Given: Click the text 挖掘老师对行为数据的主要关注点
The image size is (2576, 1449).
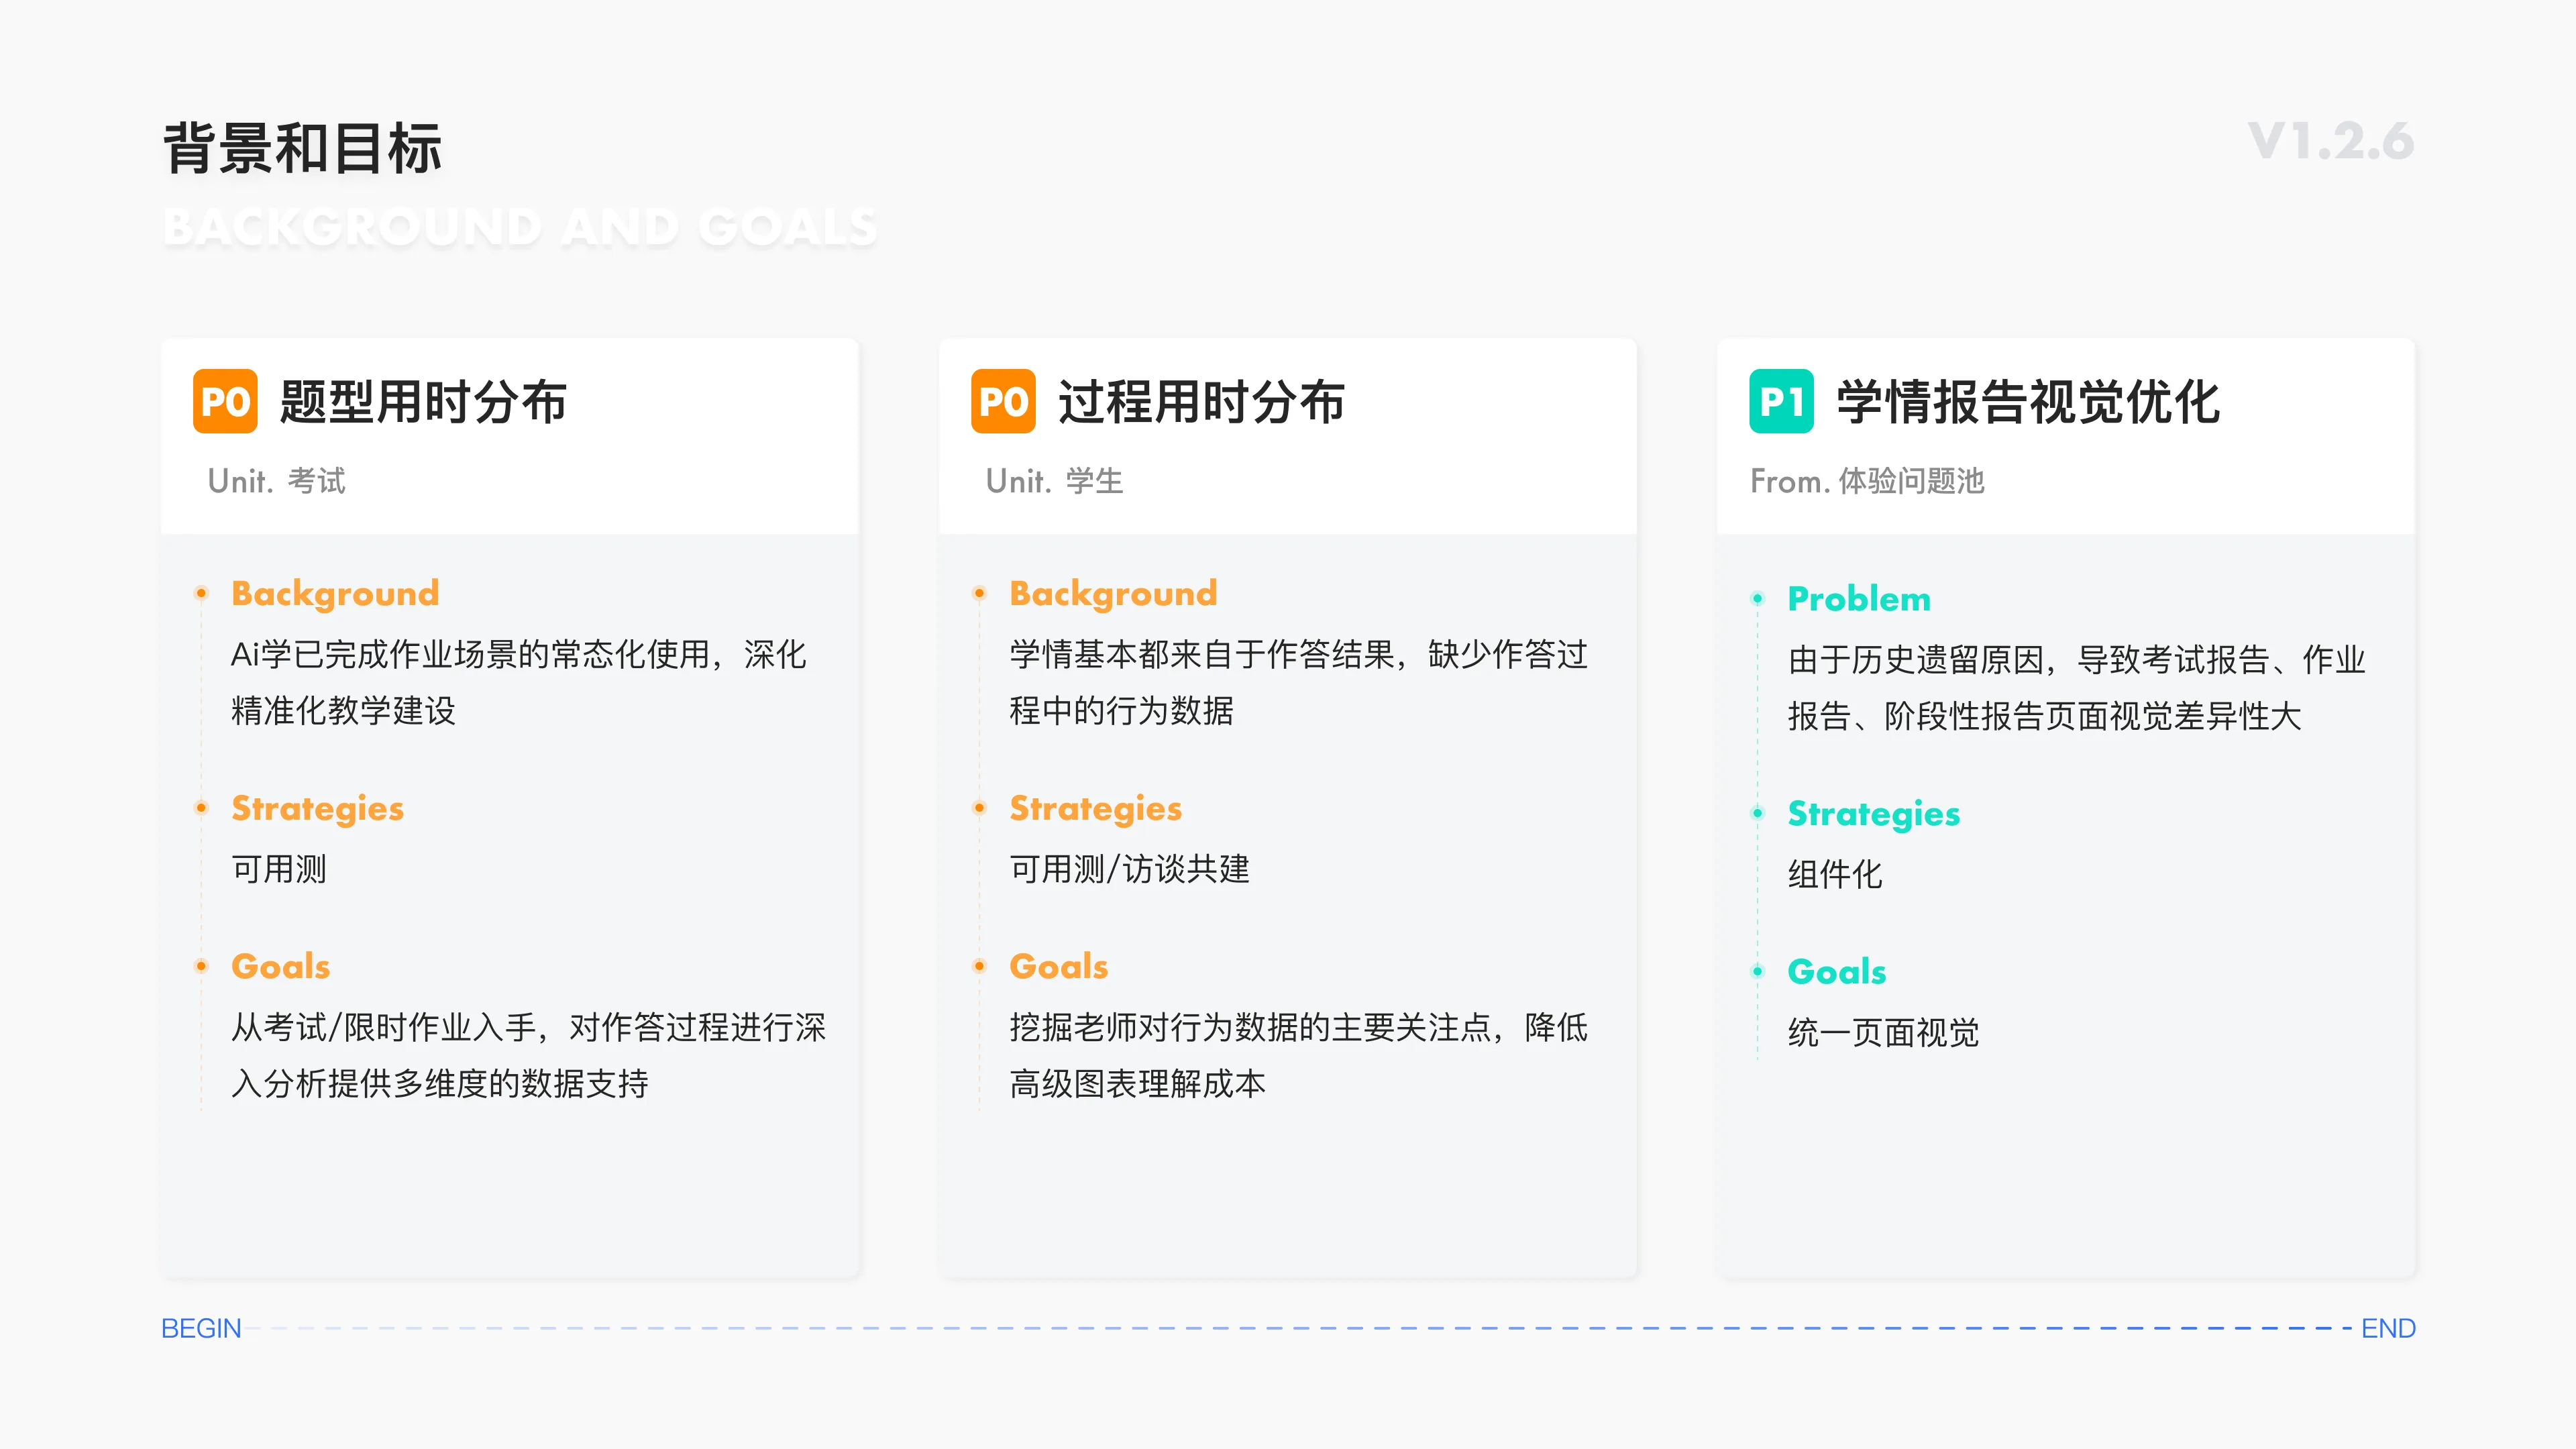Looking at the screenshot, I should coord(1250,1027).
